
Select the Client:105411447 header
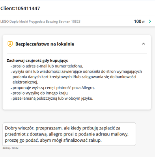(20, 9)
